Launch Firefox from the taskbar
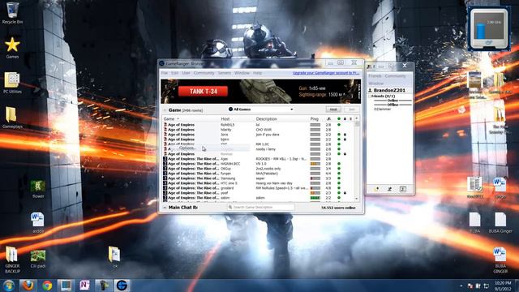Viewport: 519px width, 292px height. coord(28,286)
